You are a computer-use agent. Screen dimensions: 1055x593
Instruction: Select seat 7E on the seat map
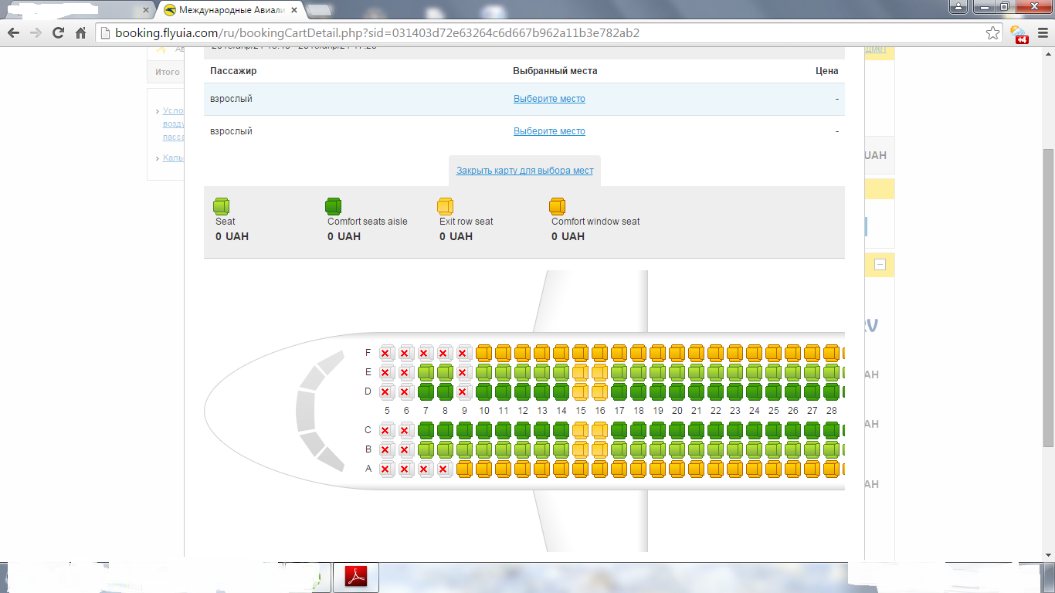426,373
